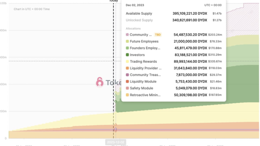Viewport: 260px width, 146px height.
Task: Click the 54,487,530.20 DYDX amount
Action: point(190,34)
